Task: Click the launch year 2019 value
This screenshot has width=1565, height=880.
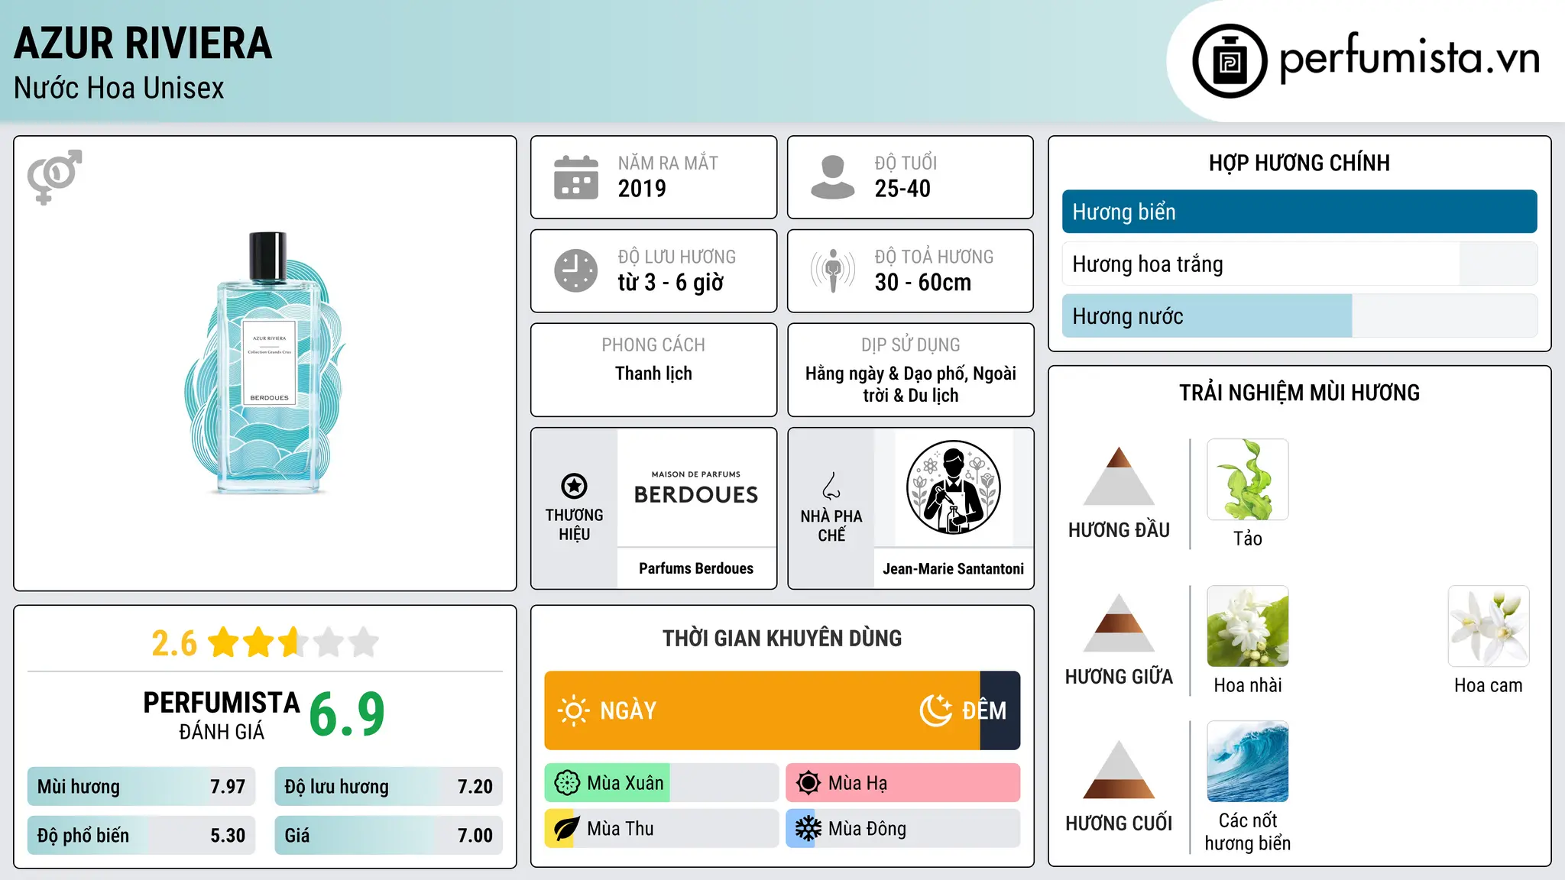Action: [x=642, y=189]
